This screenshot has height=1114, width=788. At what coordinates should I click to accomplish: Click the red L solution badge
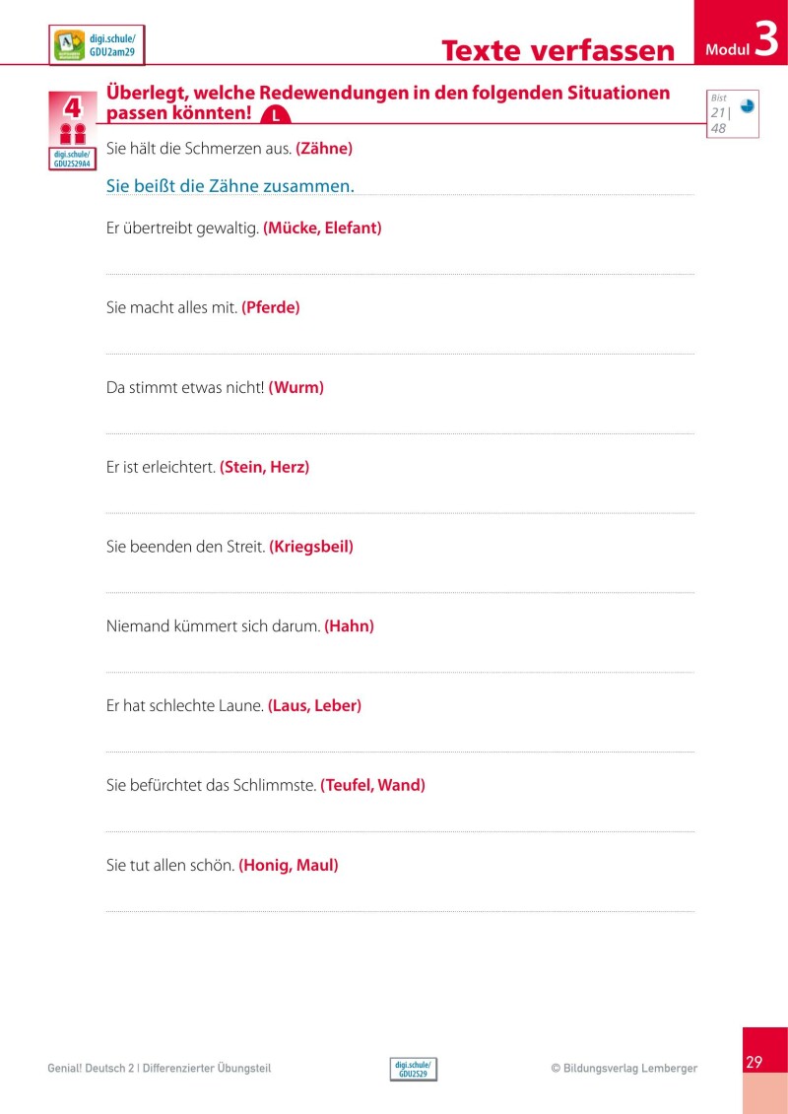[x=277, y=116]
